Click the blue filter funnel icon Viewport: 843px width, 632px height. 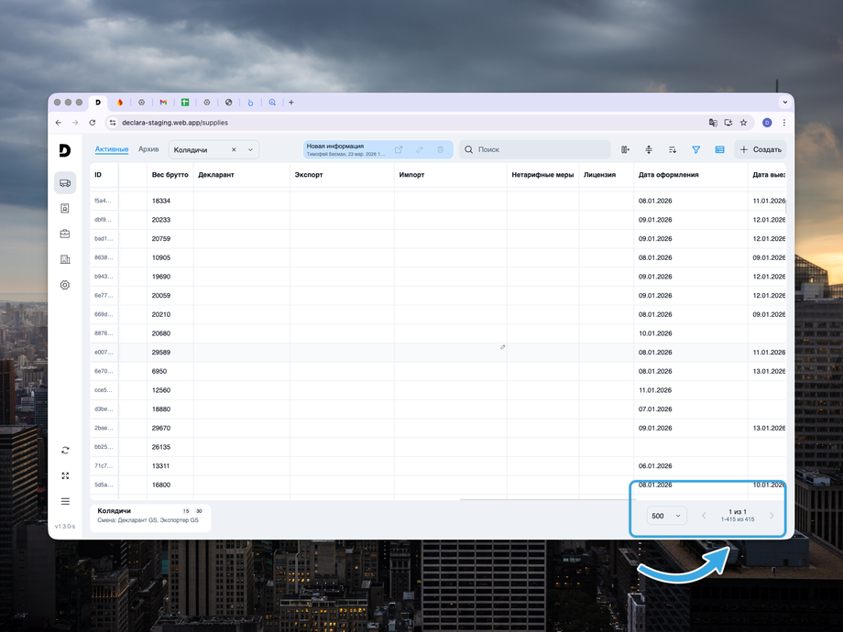point(695,149)
